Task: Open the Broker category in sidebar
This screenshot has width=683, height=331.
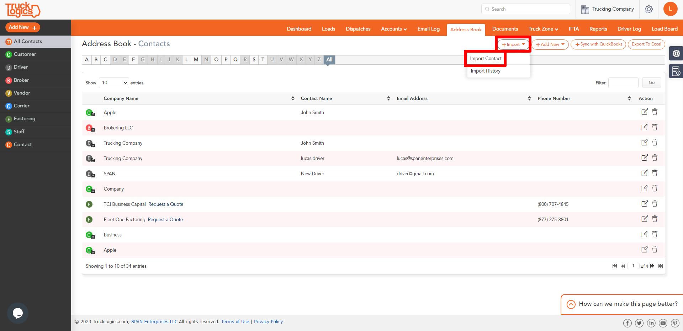Action: pos(21,80)
